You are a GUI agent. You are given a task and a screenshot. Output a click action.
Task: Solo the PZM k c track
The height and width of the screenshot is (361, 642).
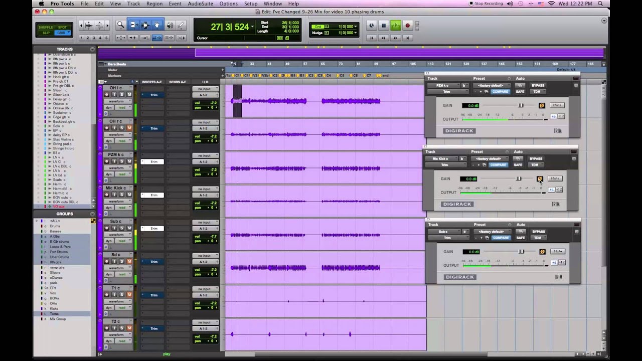121,161
